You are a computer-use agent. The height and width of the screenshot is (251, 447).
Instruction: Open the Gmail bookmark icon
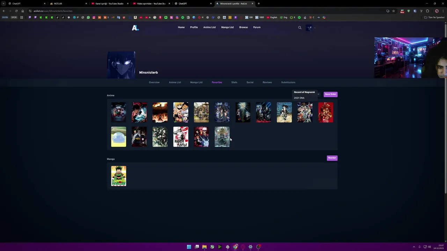(x=113, y=17)
